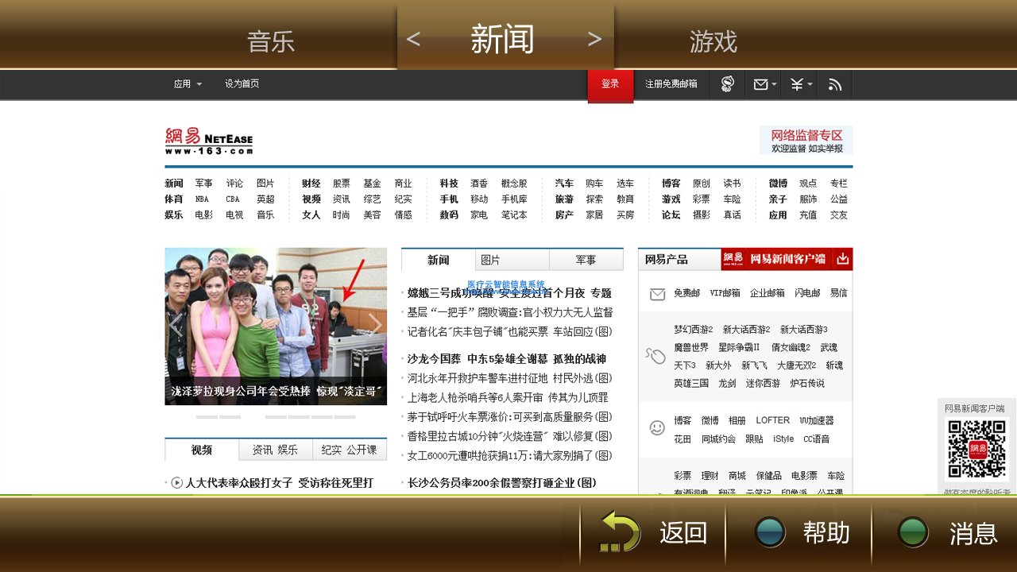The image size is (1017, 572).
Task: Open 军事 in the navigation grid
Action: point(204,183)
